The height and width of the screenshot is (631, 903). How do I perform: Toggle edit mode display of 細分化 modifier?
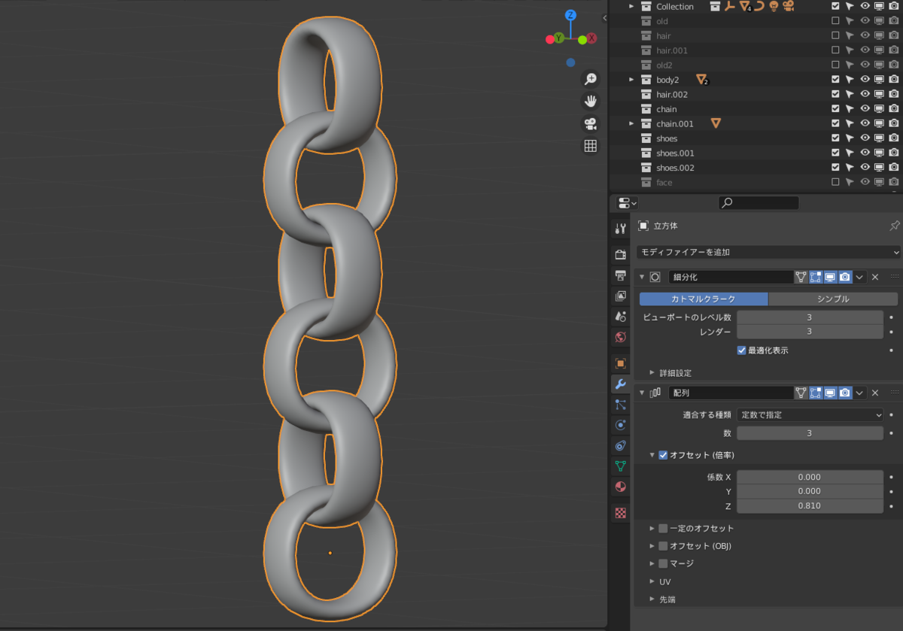pos(816,277)
